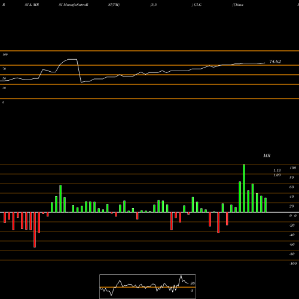Click the tallest green MR bar
This screenshot has width=299, height=299.
pos(244,188)
